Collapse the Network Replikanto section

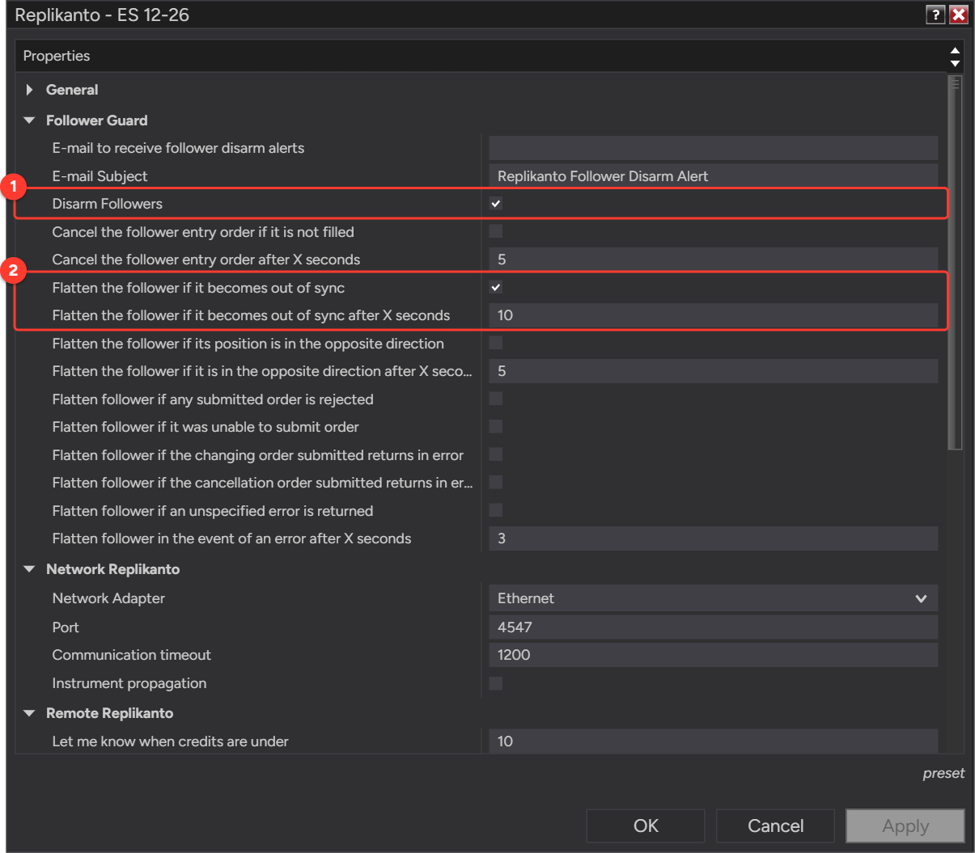30,569
